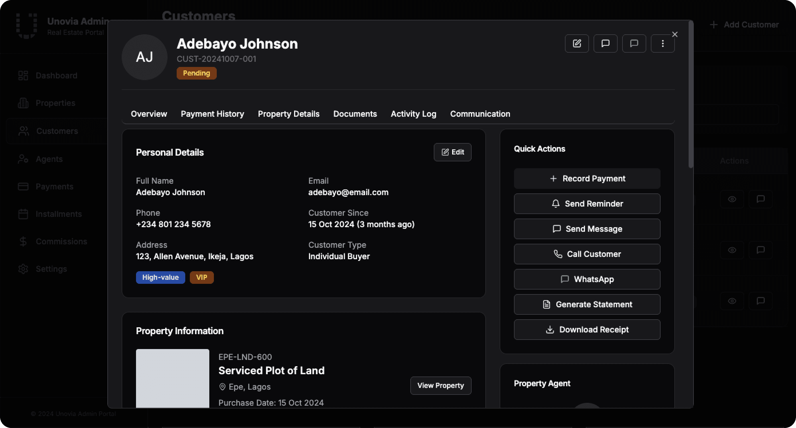Viewport: 796px width, 428px height.
Task: Click the property image thumbnail
Action: (172, 378)
